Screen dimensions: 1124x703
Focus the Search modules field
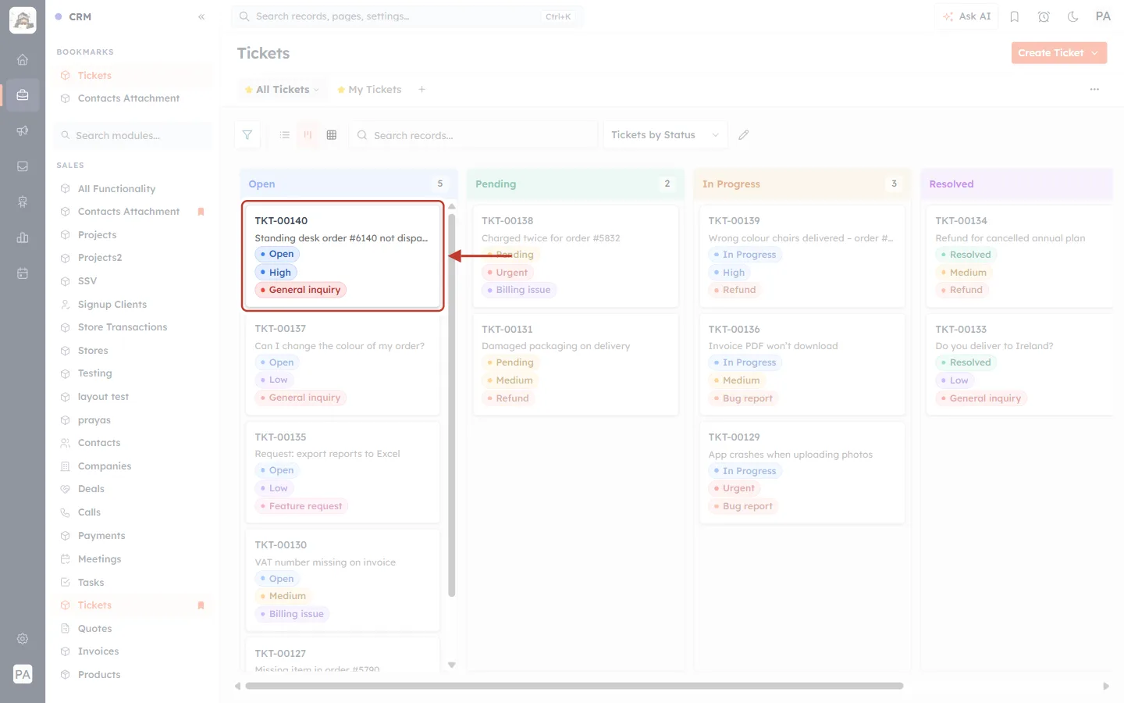tap(135, 135)
